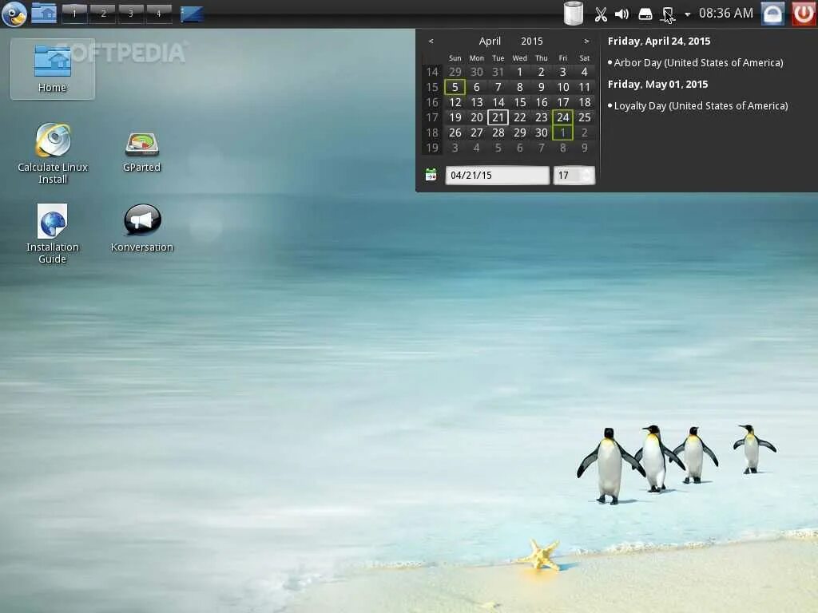Click week number 17 row header
818x613 pixels.
click(x=432, y=117)
